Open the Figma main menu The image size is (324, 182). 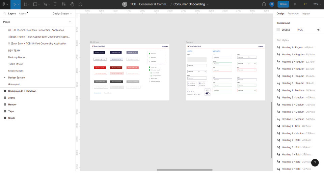point(5,4)
